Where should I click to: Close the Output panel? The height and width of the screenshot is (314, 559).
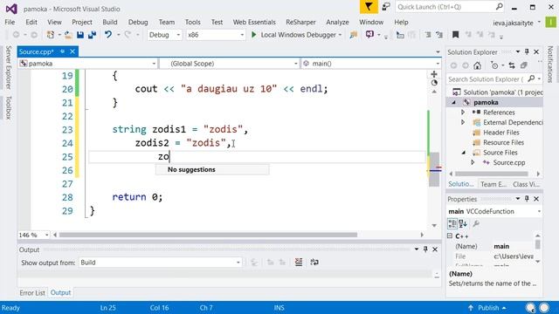[x=435, y=249]
